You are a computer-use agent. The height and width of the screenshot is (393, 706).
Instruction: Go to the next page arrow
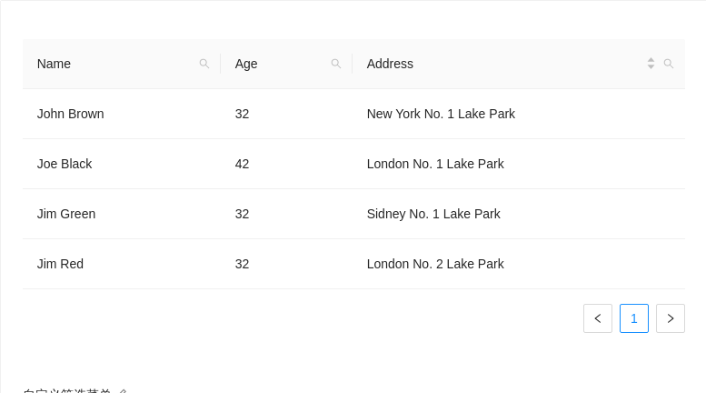pos(671,318)
